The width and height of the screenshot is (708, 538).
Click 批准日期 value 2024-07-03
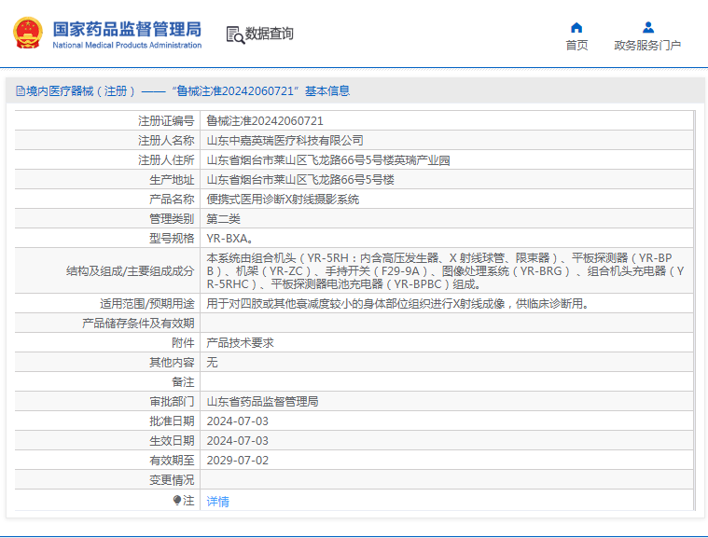238,421
